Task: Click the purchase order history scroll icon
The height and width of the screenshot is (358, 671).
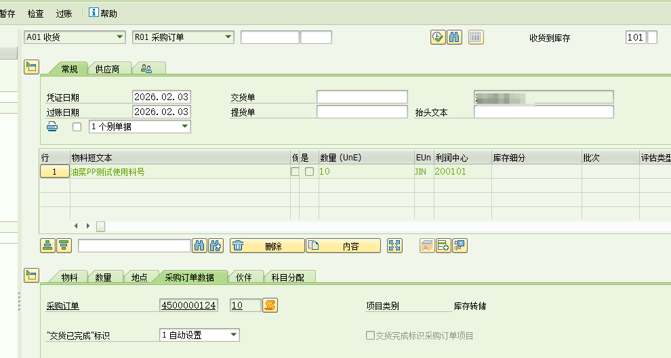Action: click(270, 306)
